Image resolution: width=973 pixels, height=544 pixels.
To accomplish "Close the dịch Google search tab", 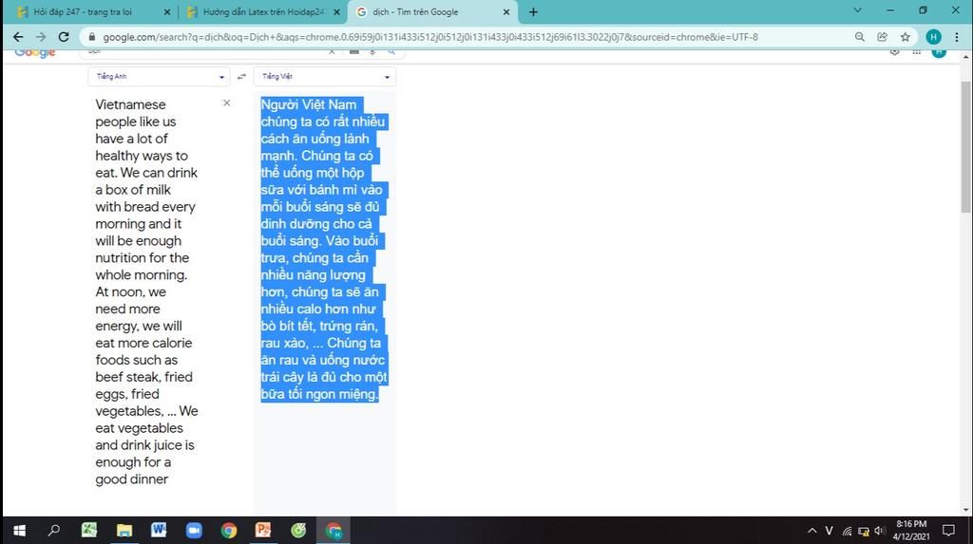I will [x=506, y=11].
